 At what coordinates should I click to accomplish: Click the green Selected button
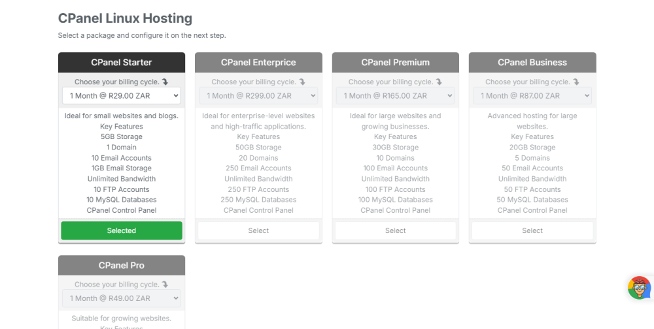tap(122, 230)
